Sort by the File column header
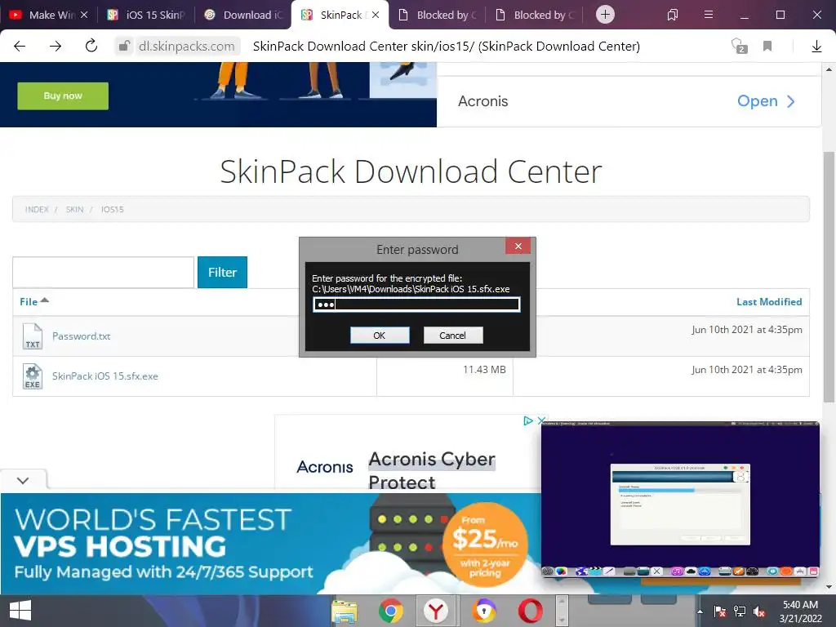 [x=33, y=302]
